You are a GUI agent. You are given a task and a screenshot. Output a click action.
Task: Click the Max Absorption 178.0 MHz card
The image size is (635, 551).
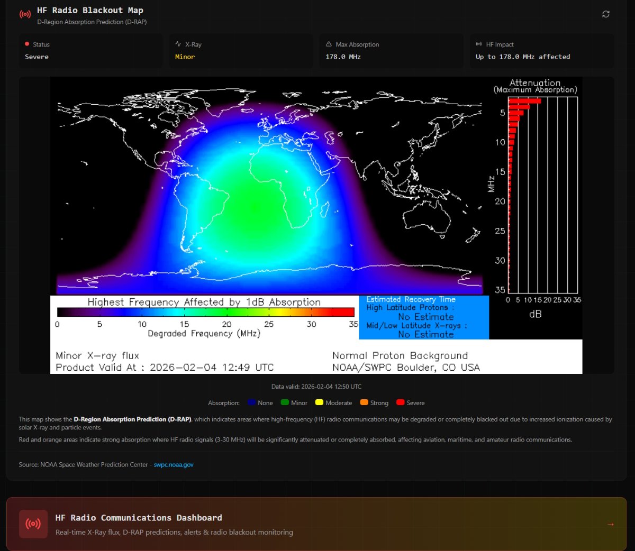[391, 51]
